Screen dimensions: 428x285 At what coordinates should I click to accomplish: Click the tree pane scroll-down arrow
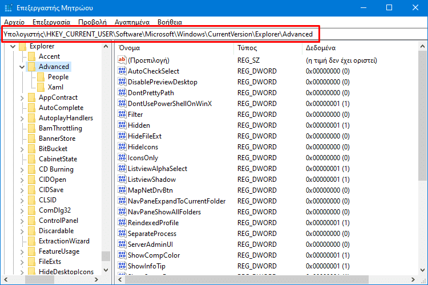106,270
